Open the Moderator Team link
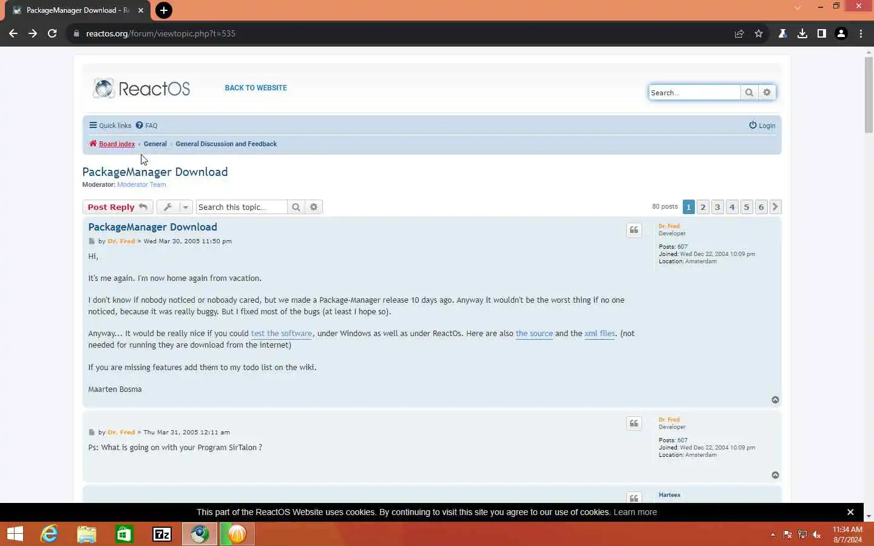 (141, 184)
